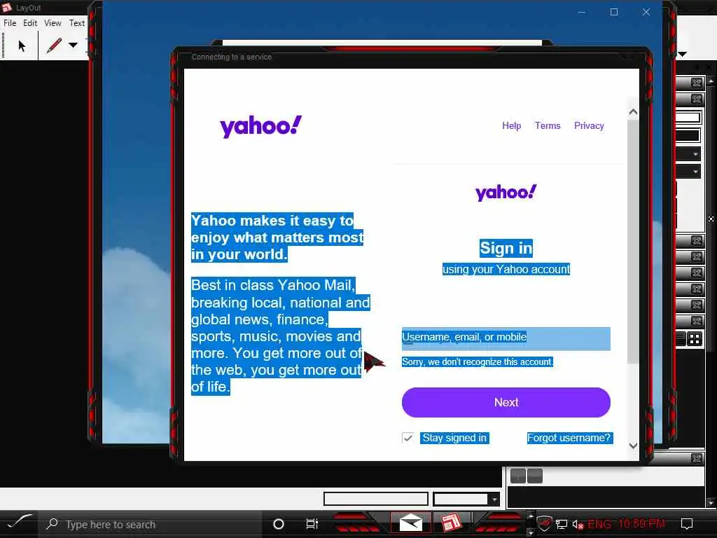717x538 pixels.
Task: Click the large yahoo! logo beside Help link
Action: tap(260, 126)
